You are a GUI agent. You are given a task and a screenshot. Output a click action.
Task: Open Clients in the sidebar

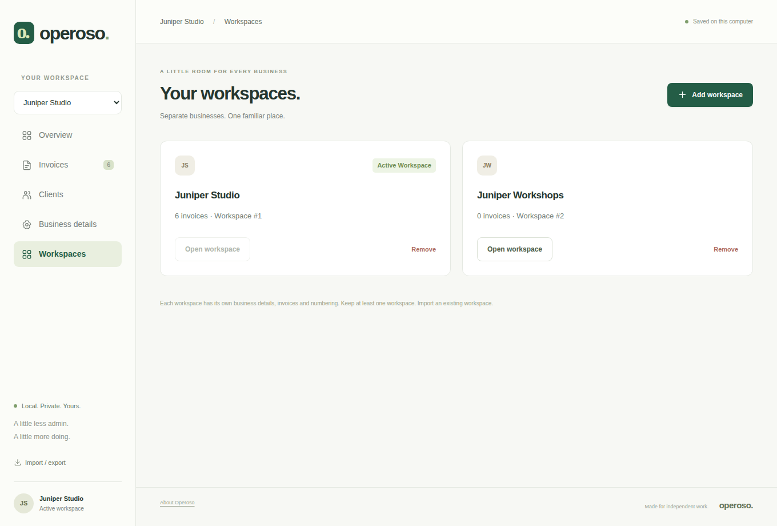67,195
